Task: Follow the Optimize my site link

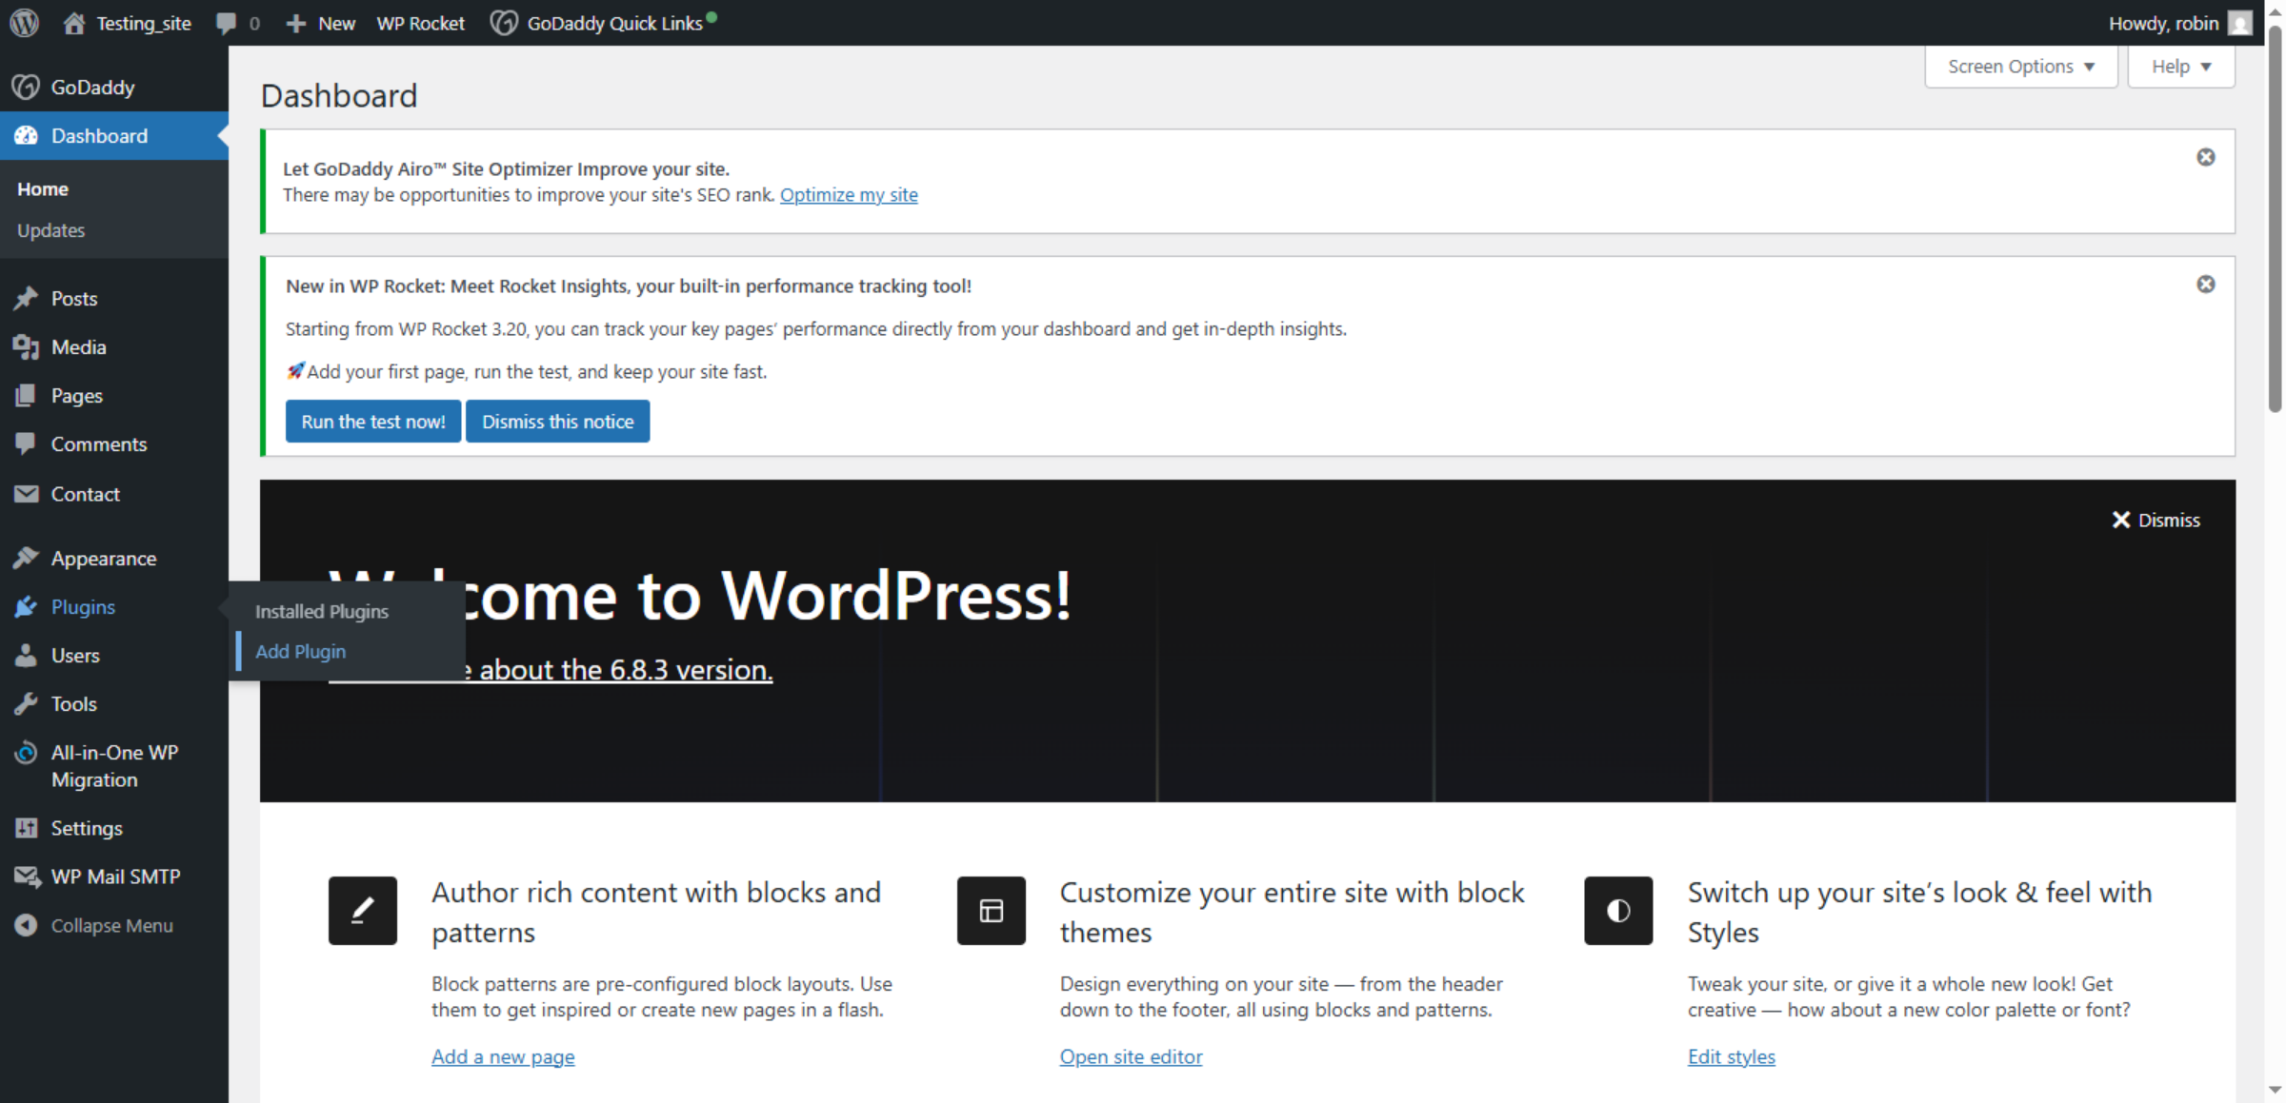Action: tap(849, 194)
